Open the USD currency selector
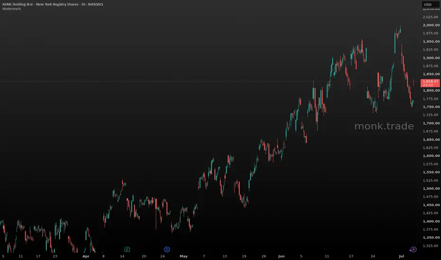441x260 pixels. (430, 5)
